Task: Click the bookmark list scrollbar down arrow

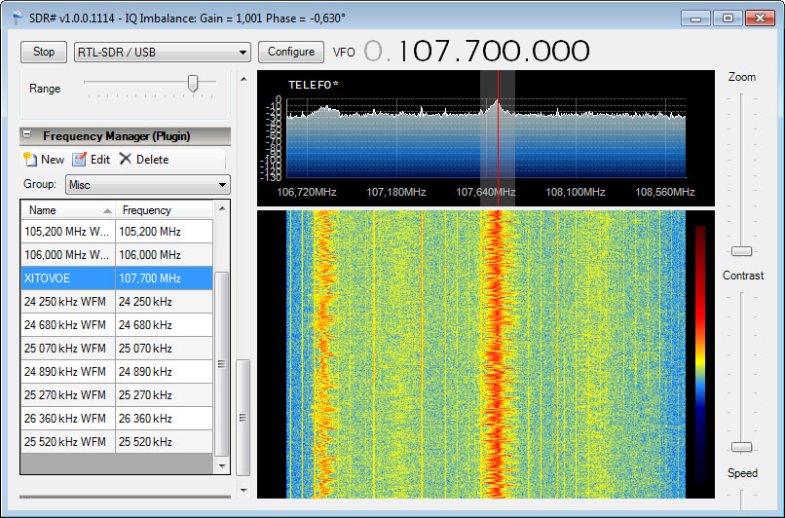Action: pos(222,466)
